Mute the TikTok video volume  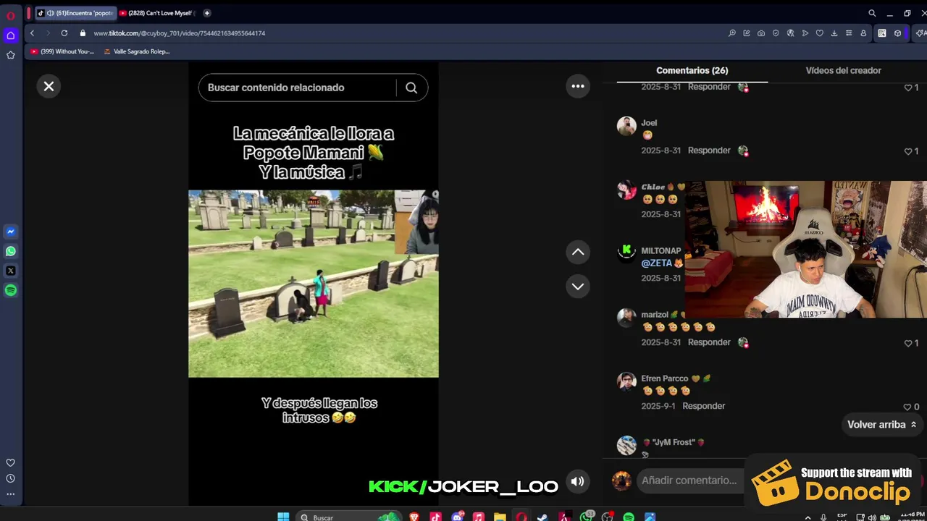pos(577,481)
